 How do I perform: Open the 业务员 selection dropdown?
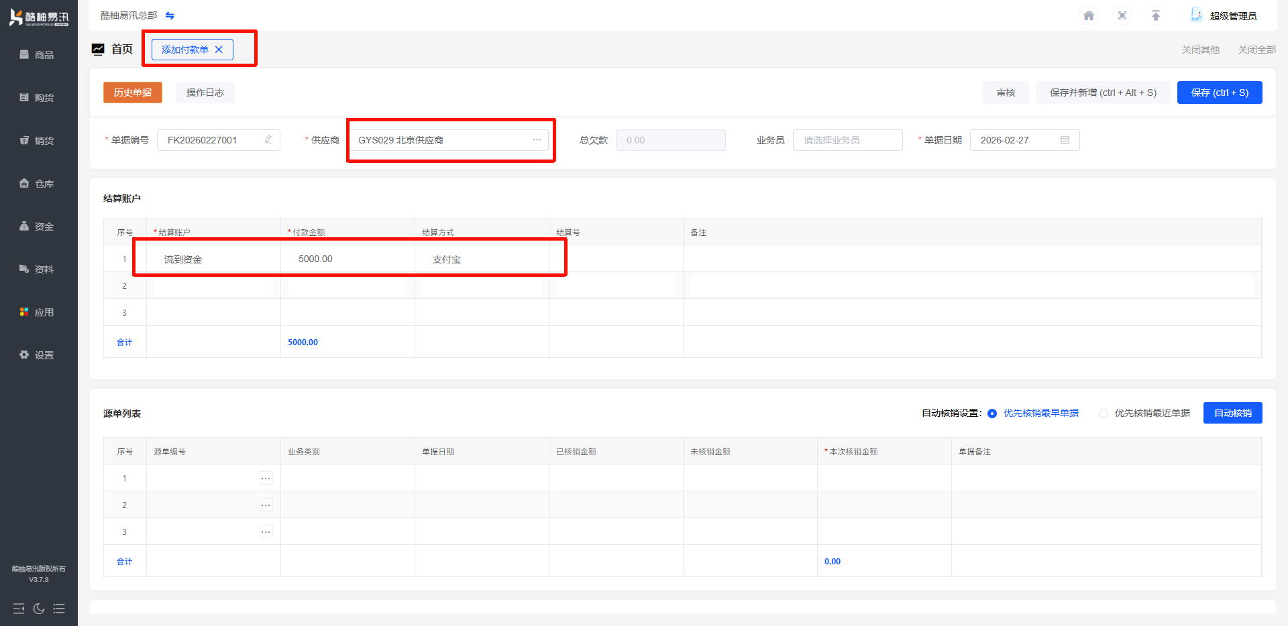[847, 140]
